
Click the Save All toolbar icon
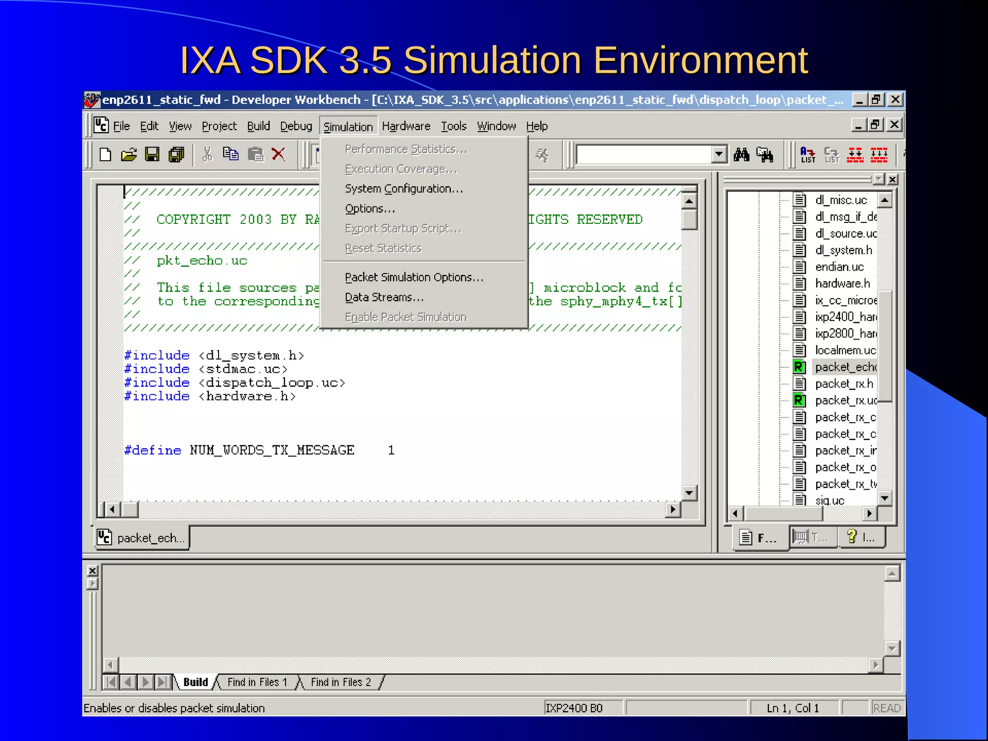177,155
